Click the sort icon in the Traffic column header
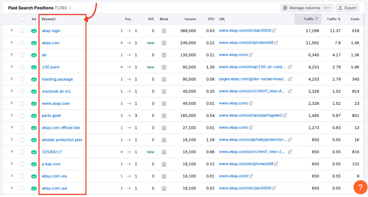Screen dimensions: 368x197 pyautogui.click(x=317, y=19)
